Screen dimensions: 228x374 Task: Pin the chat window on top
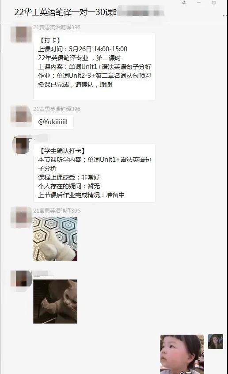(184, 3)
